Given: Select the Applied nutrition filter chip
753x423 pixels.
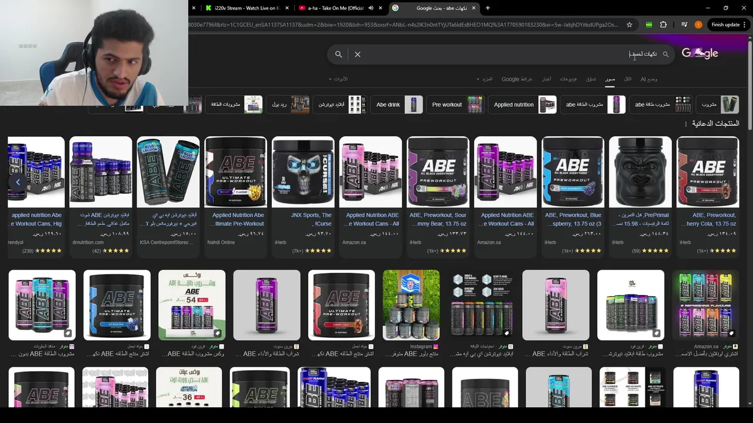Looking at the screenshot, I should (x=522, y=105).
